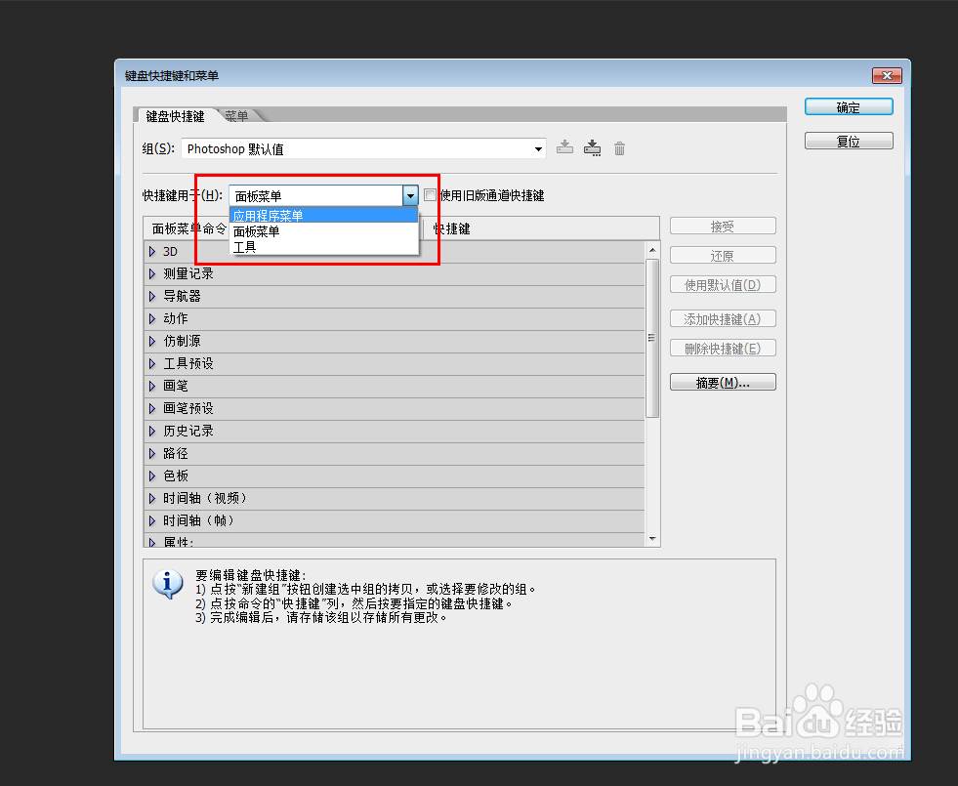Choose 工具 in the dropdown list

[323, 247]
